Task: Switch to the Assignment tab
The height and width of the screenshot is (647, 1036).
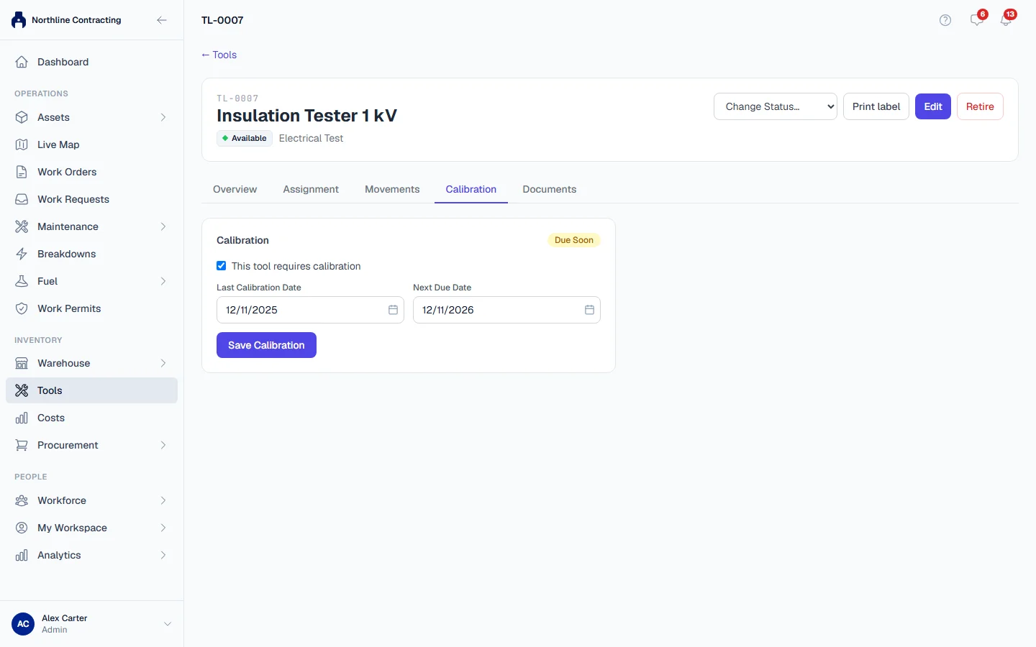Action: point(311,189)
